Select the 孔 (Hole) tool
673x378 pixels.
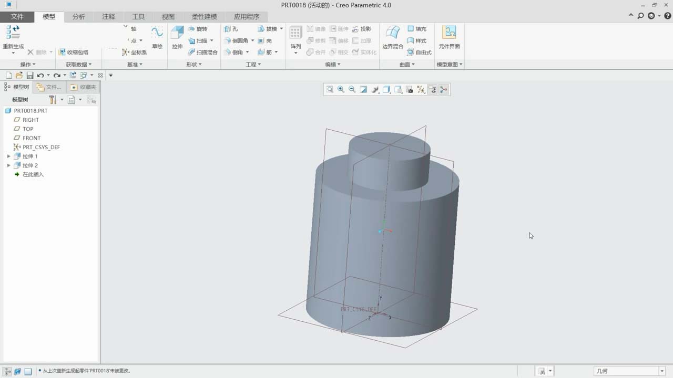(x=231, y=29)
